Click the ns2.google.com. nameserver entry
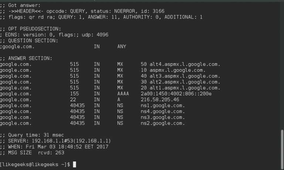Viewport: 284px width, 170px height. pyautogui.click(x=163, y=123)
